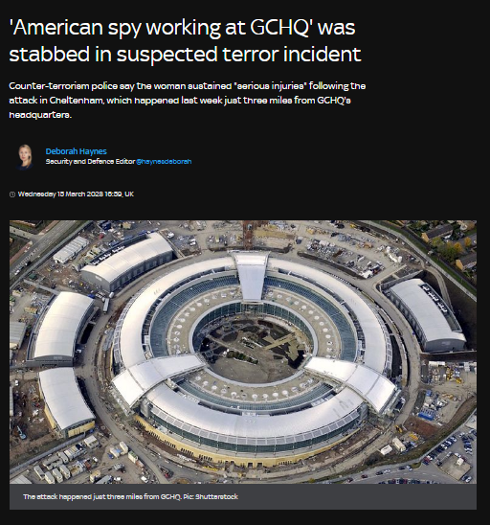490x525 pixels.
Task: Click the grey caption bar below the photo
Action: pyautogui.click(x=243, y=496)
